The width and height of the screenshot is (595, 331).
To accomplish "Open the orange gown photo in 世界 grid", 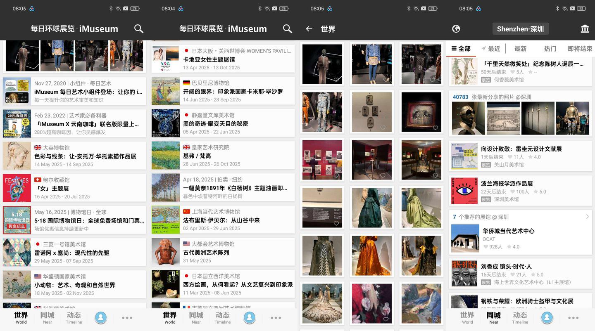I will click(372, 255).
